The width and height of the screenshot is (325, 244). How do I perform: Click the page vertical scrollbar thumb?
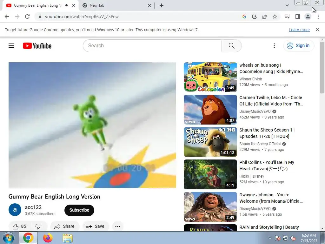(322, 68)
